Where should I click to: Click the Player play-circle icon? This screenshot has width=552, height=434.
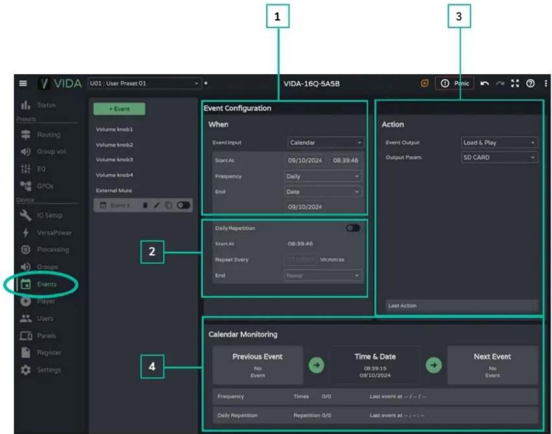tap(25, 301)
